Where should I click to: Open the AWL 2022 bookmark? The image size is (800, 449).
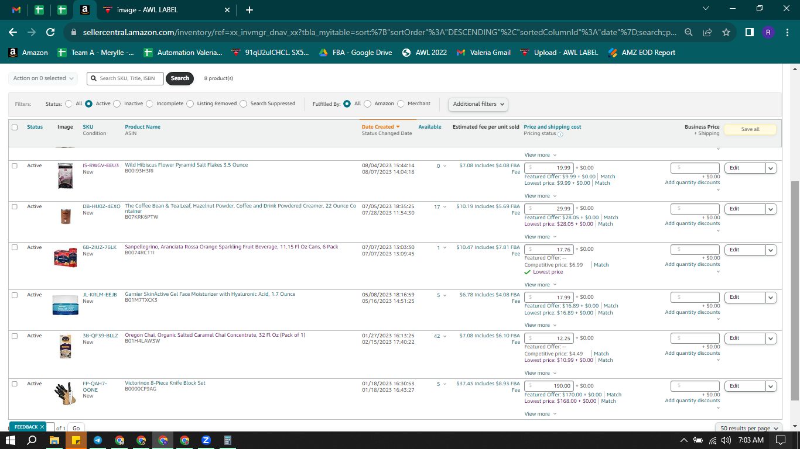point(425,53)
